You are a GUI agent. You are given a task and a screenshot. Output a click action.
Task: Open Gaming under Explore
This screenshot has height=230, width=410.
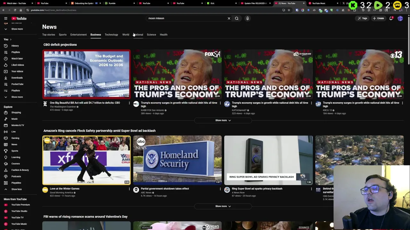tap(15, 138)
